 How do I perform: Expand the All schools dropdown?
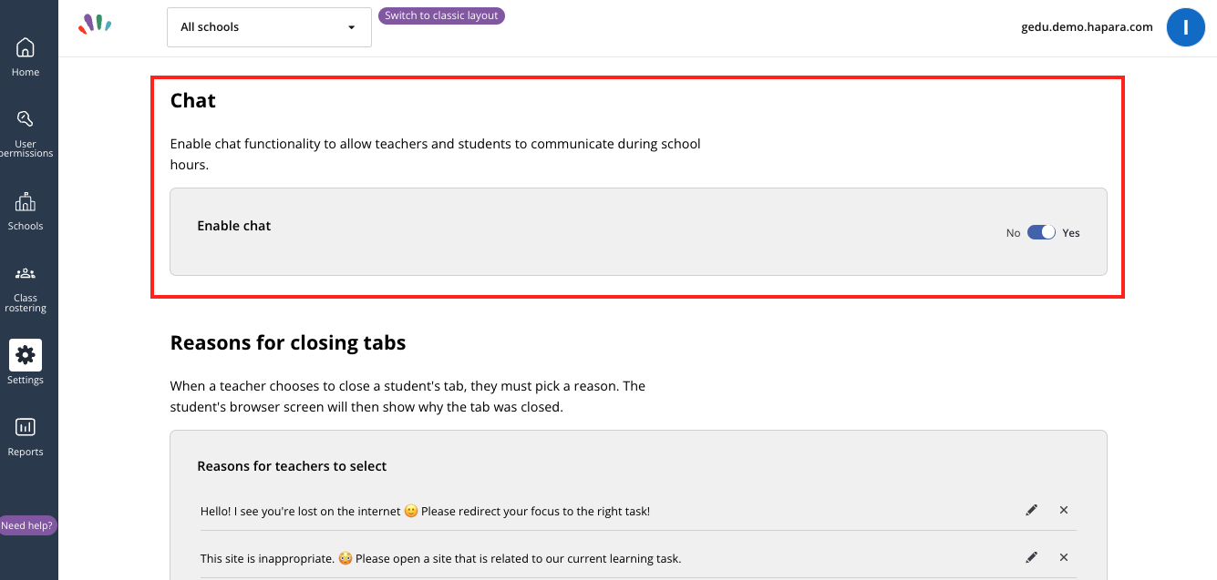click(x=269, y=27)
